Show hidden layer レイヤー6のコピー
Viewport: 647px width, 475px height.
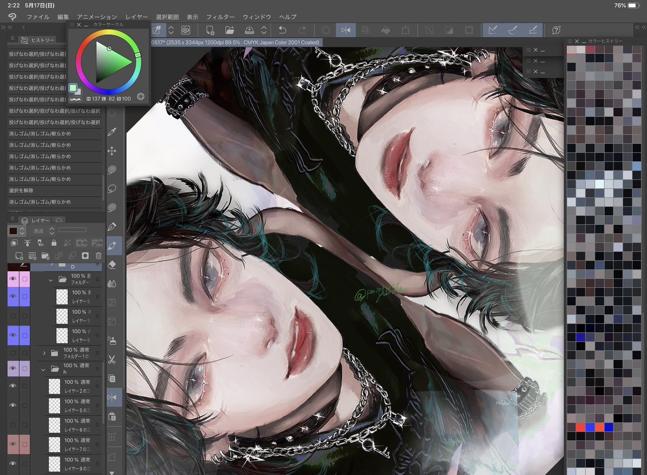[12, 425]
